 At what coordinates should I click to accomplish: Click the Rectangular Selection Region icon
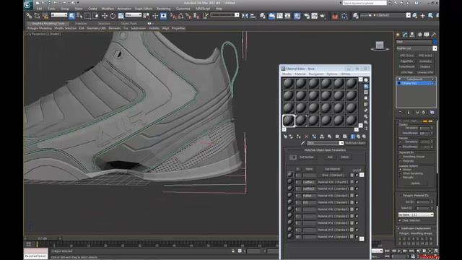click(x=87, y=16)
